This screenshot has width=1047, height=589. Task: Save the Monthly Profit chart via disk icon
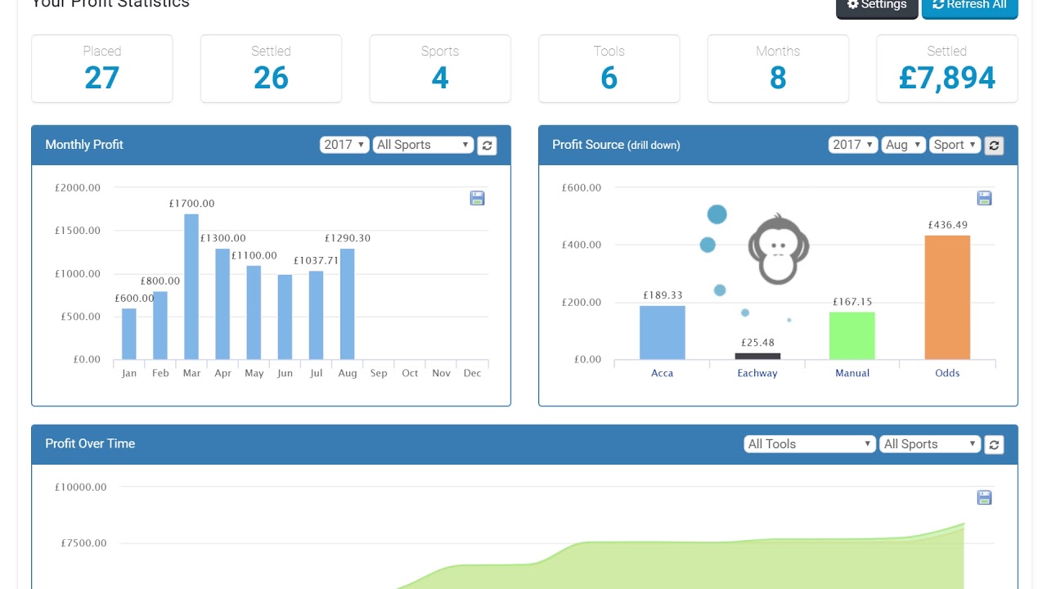click(x=478, y=198)
